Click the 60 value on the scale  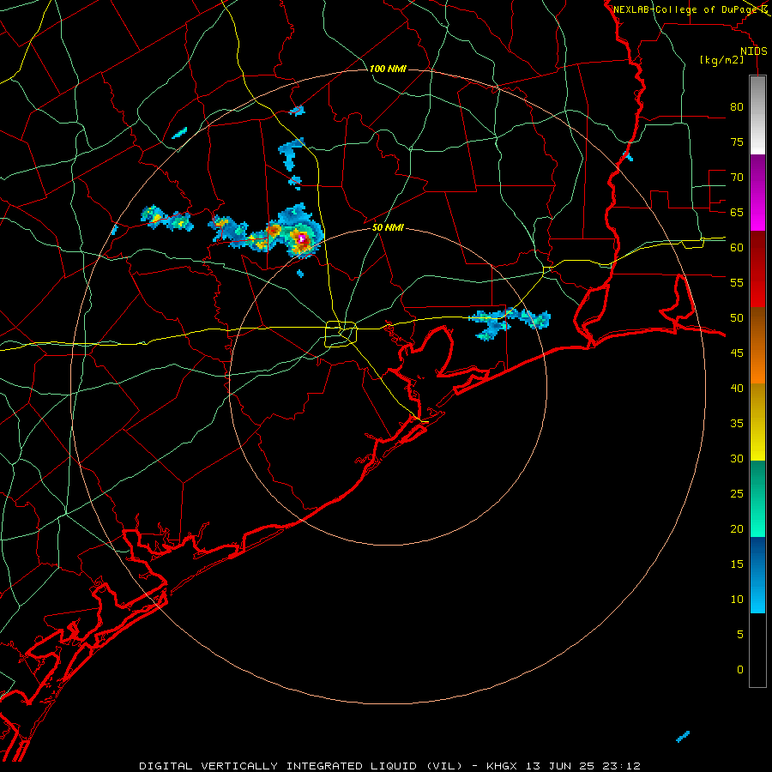pyautogui.click(x=737, y=247)
